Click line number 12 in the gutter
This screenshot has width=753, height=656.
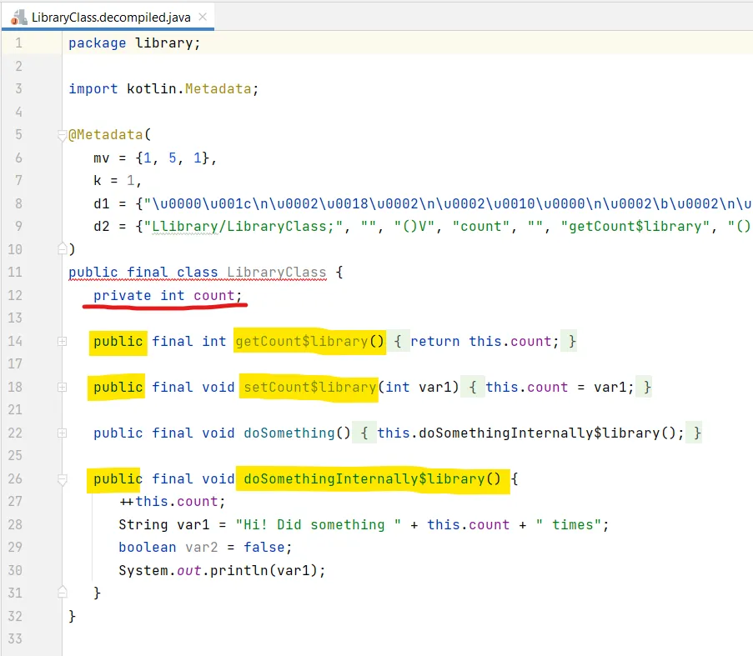[x=18, y=295]
